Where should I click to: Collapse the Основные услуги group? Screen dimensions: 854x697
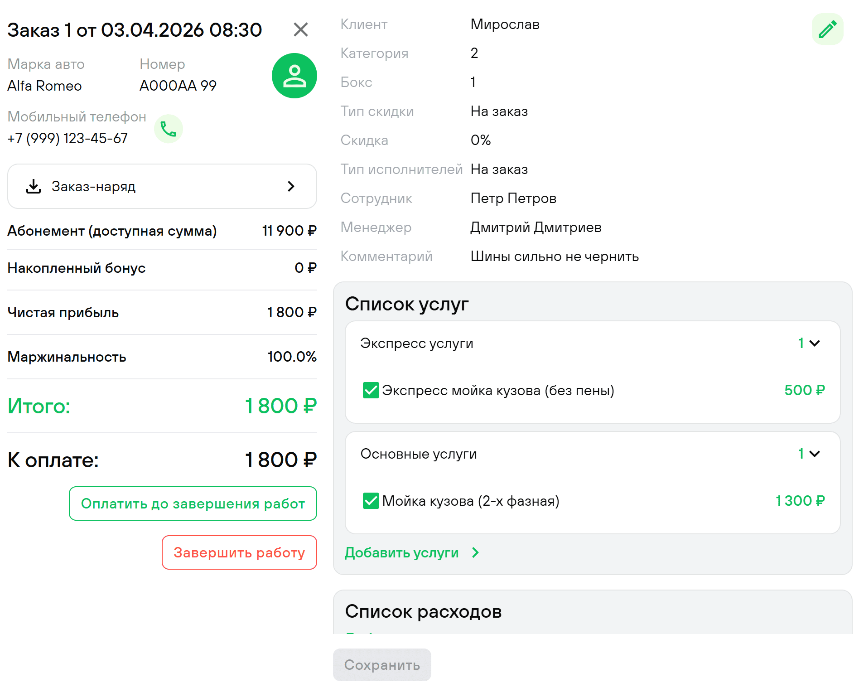pyautogui.click(x=815, y=454)
